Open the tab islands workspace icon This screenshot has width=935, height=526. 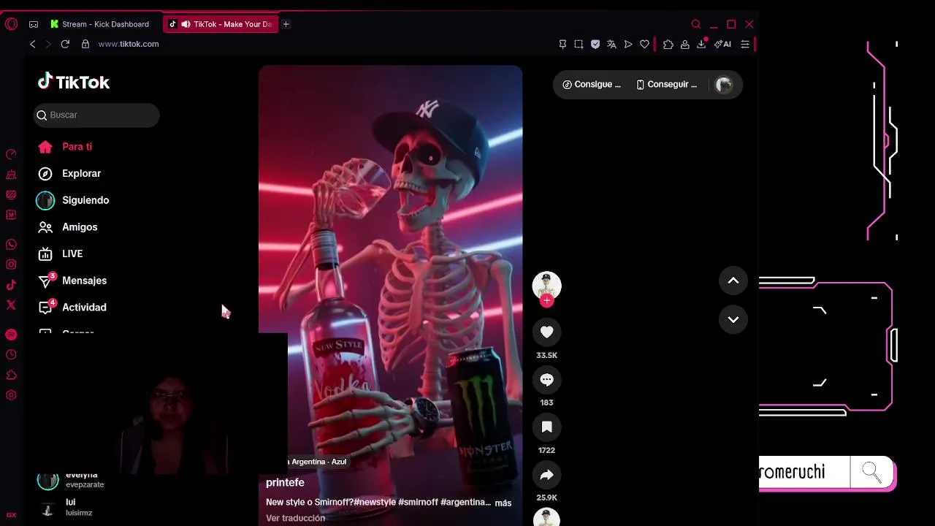(x=34, y=24)
